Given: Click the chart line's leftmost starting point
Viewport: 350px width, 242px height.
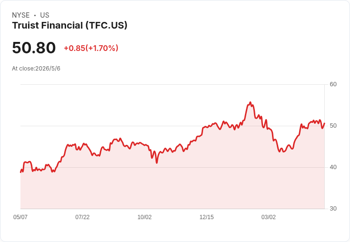Looking at the screenshot, I should tap(20, 172).
